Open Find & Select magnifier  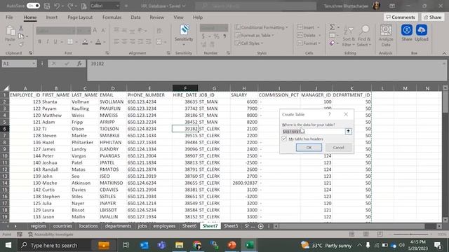tap(364, 36)
